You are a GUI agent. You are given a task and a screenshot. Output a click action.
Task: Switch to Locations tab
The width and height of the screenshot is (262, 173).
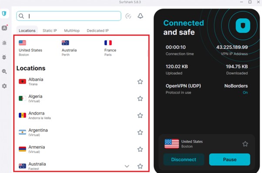click(27, 31)
